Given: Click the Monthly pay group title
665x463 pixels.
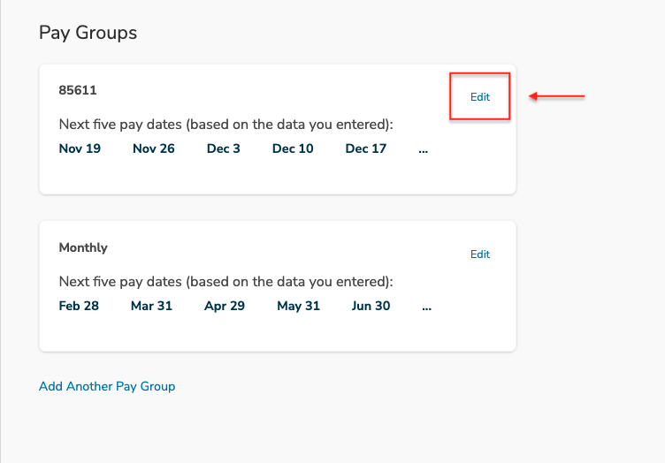Looking at the screenshot, I should pos(83,247).
